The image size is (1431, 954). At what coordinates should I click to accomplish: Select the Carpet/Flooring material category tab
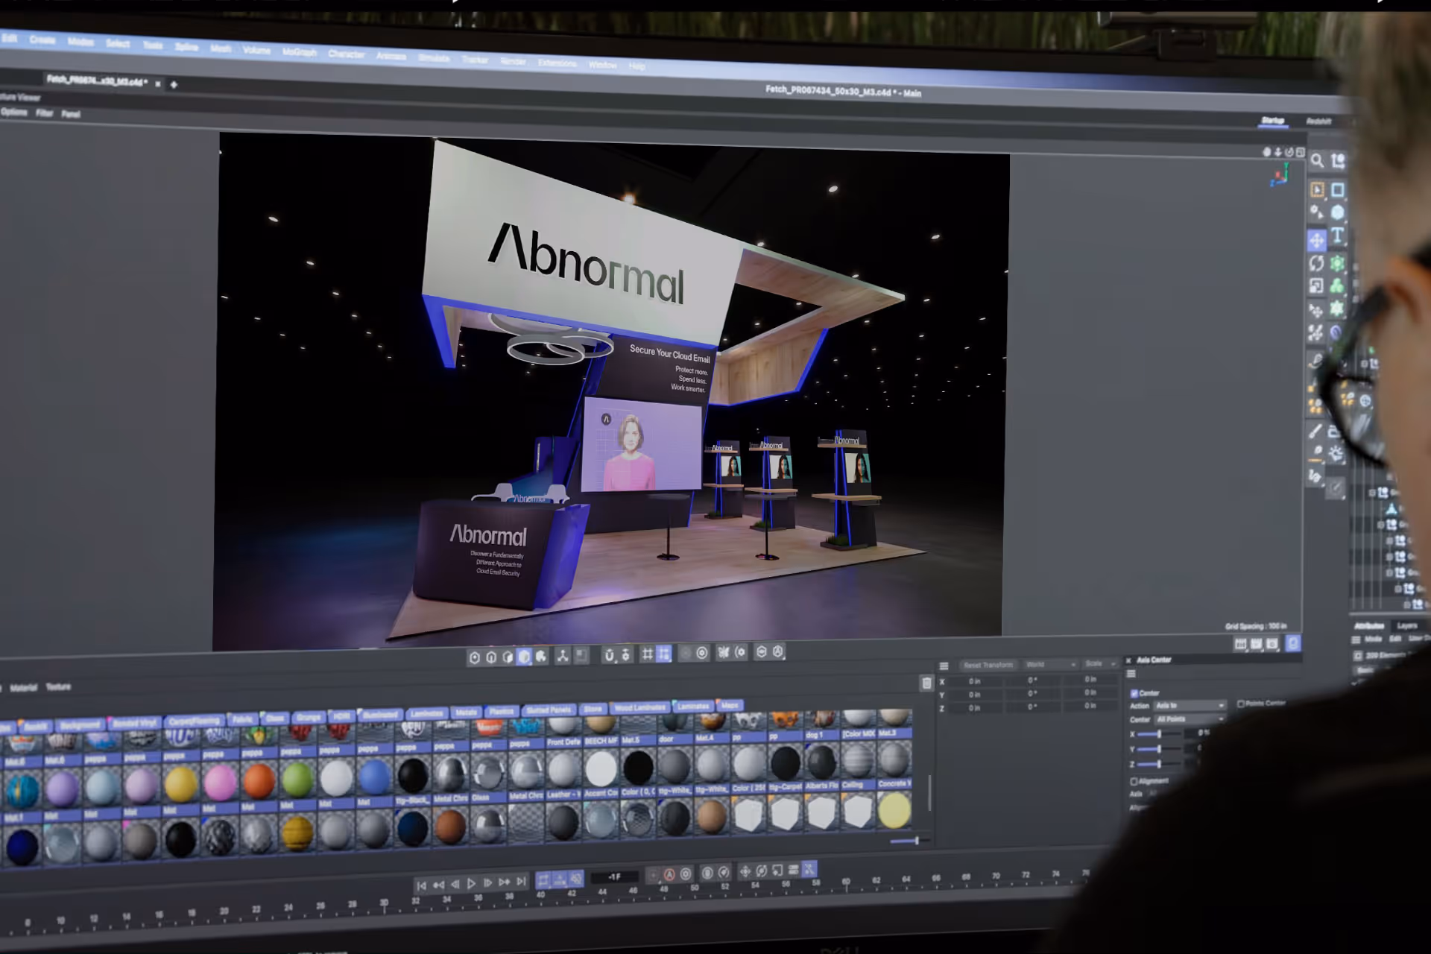(x=194, y=721)
